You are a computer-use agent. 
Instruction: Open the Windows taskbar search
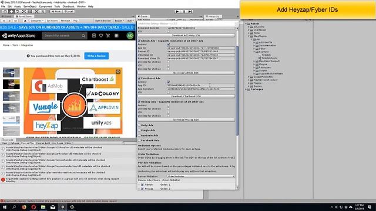pos(14,207)
